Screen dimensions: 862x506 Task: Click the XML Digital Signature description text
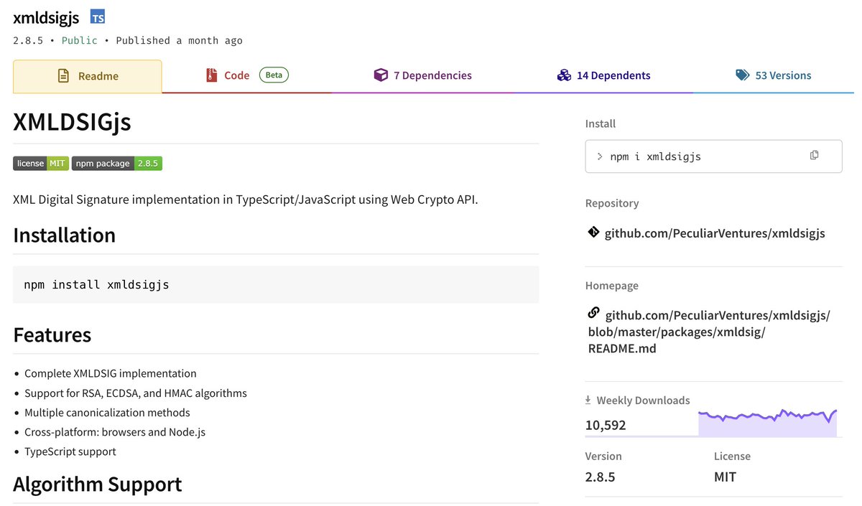tap(246, 199)
